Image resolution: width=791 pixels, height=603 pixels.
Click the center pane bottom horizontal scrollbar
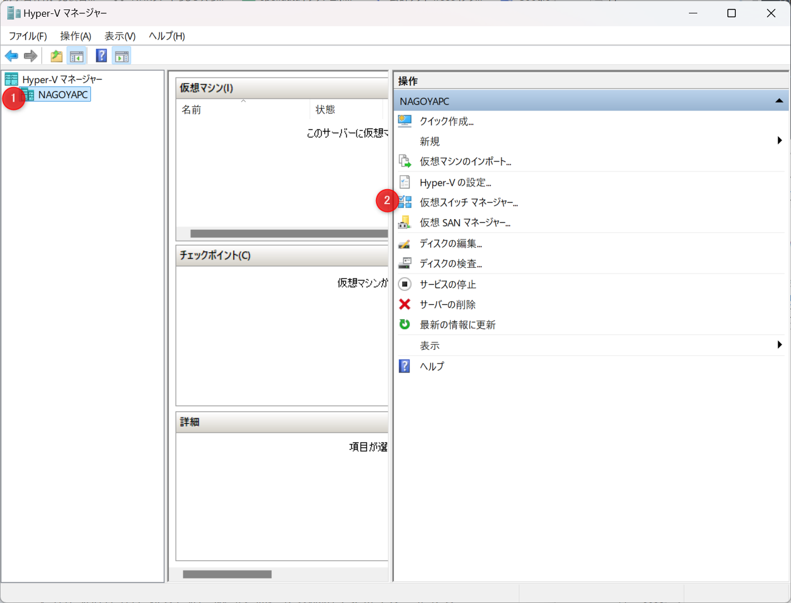pyautogui.click(x=227, y=574)
